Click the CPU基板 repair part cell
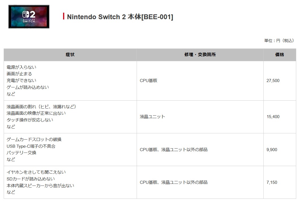303x203 pixels. [x=149, y=81]
